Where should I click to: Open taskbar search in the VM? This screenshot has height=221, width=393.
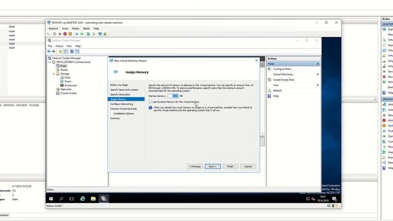(x=61, y=199)
